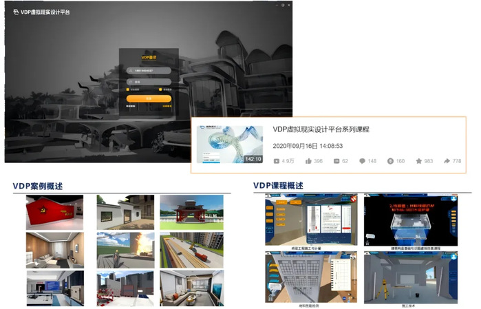
Task: Click the orange link at login panel bottom-right
Action: [166, 107]
